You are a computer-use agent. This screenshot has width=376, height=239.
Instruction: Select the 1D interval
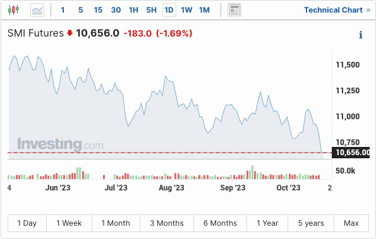pyautogui.click(x=169, y=10)
